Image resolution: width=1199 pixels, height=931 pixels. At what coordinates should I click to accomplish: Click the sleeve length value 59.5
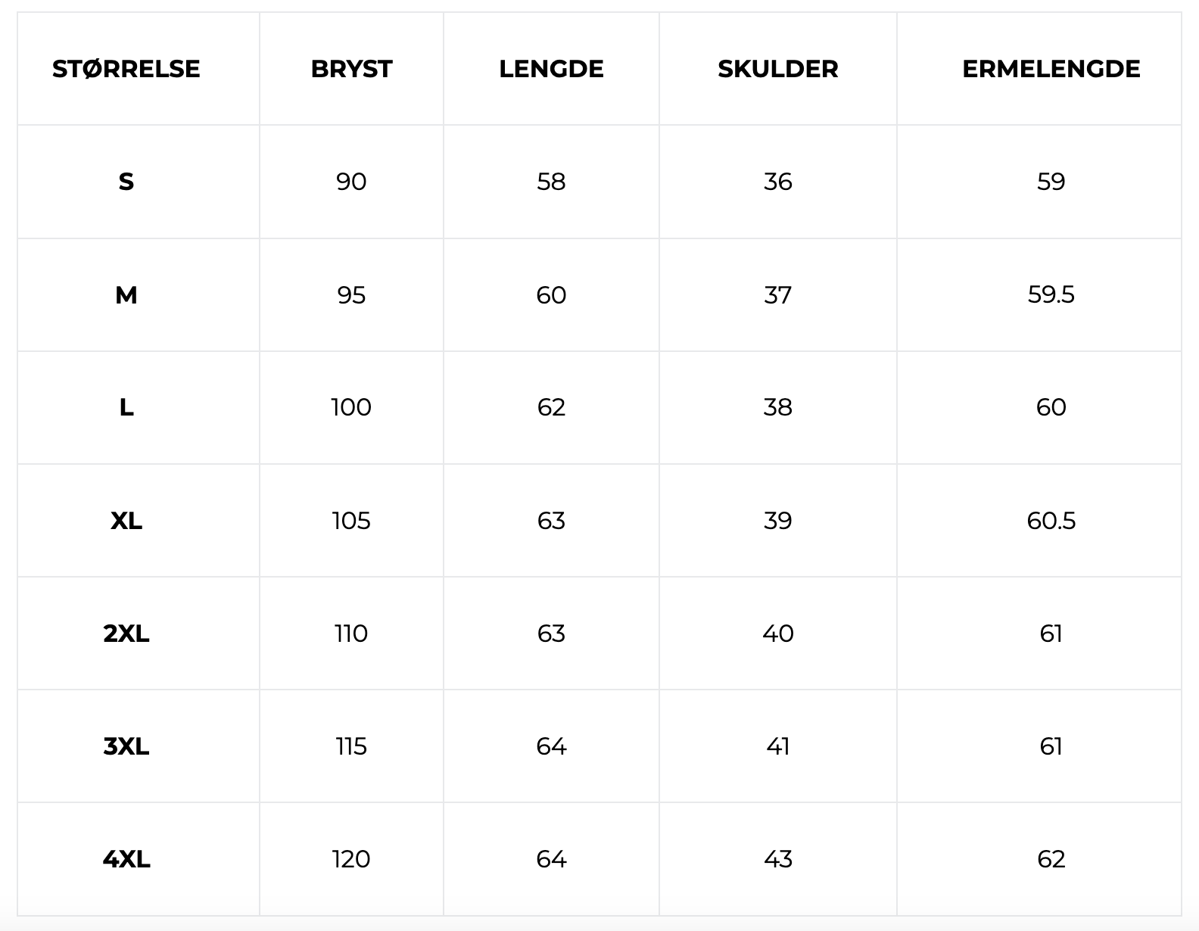click(x=1051, y=294)
